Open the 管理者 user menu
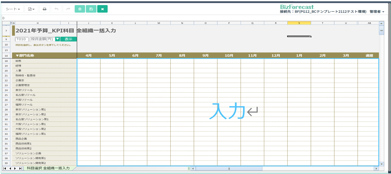Viewport: 391px width, 174px height. 377,12
